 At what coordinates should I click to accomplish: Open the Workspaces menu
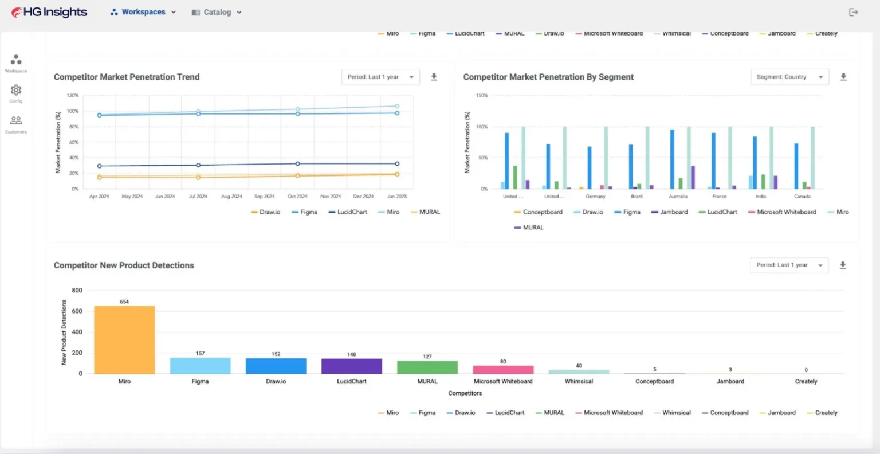(143, 12)
